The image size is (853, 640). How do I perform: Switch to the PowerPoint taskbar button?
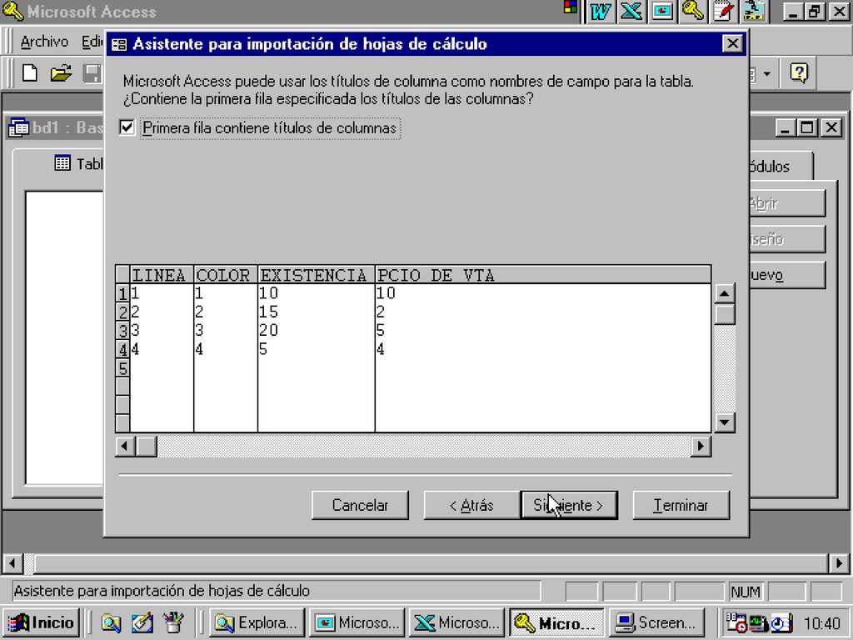click(x=357, y=622)
